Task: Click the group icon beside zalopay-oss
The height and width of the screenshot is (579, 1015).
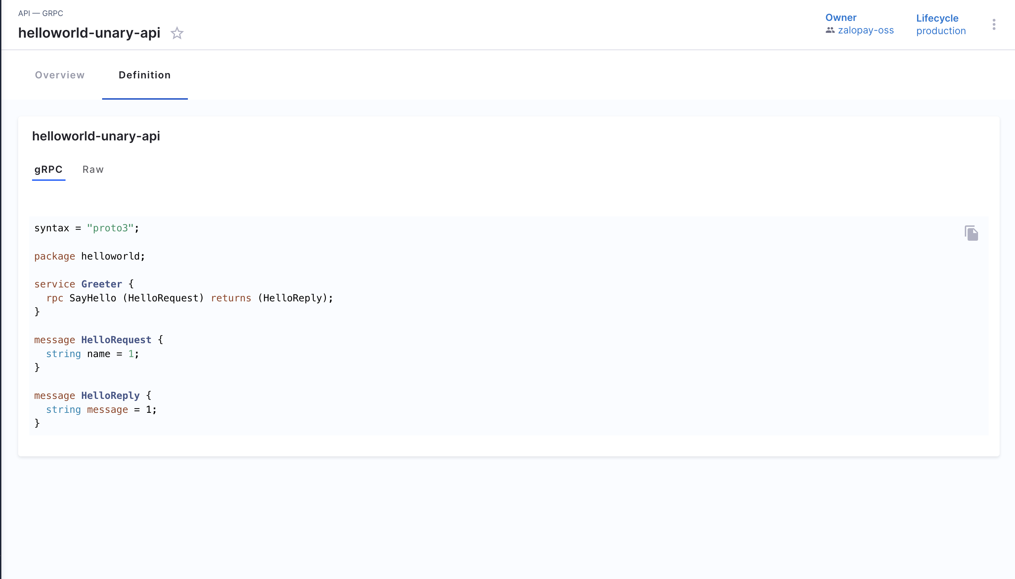Action: (x=830, y=30)
